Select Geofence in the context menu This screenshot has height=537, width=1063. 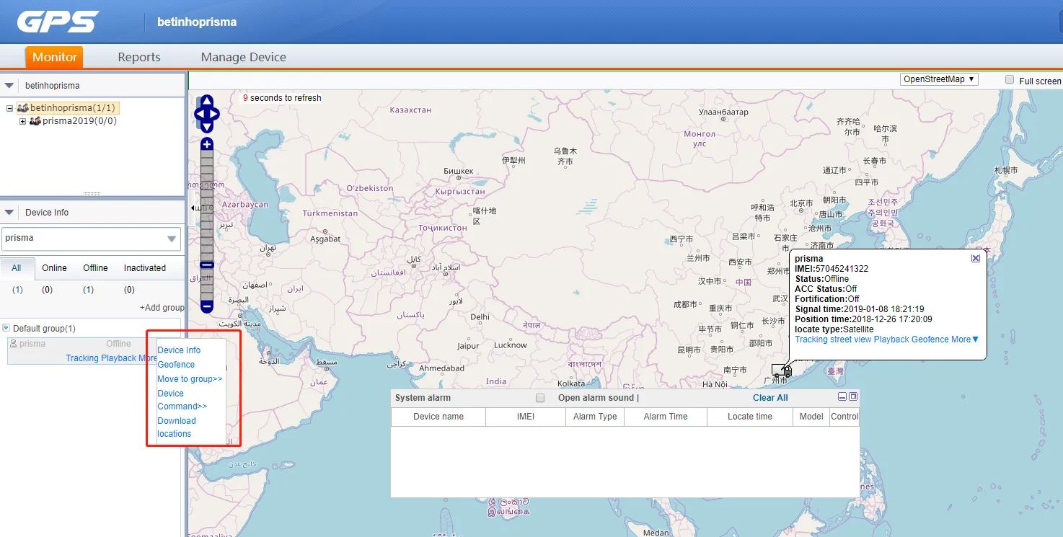[x=175, y=364]
